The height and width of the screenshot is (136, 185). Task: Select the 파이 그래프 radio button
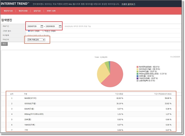[x=29, y=31]
